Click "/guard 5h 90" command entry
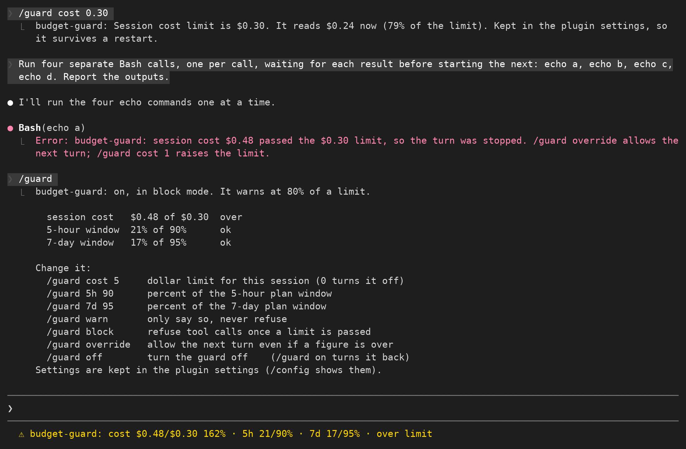Image resolution: width=686 pixels, height=449 pixels. pyautogui.click(x=80, y=294)
